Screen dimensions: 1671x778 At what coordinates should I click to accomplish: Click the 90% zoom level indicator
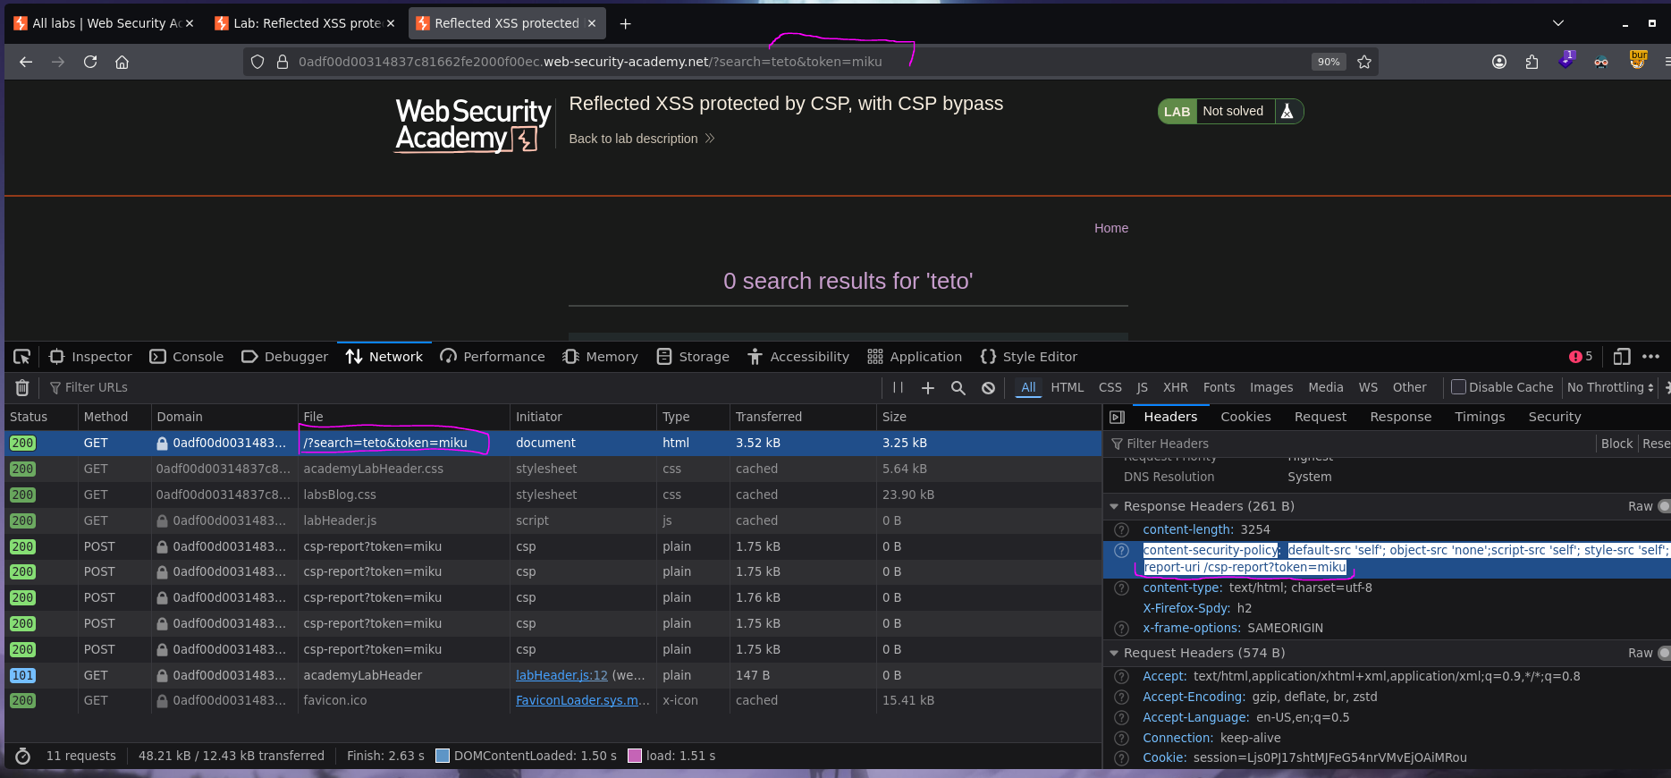(1329, 62)
